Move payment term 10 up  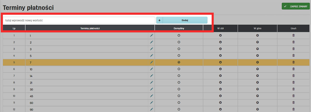pos(257,69)
